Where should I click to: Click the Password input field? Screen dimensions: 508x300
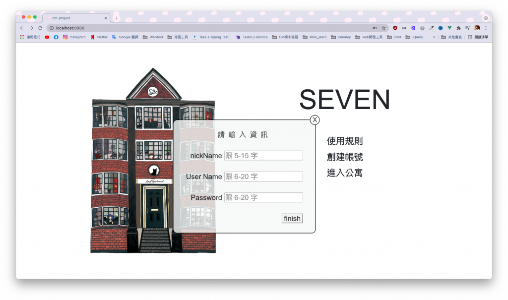tap(263, 198)
